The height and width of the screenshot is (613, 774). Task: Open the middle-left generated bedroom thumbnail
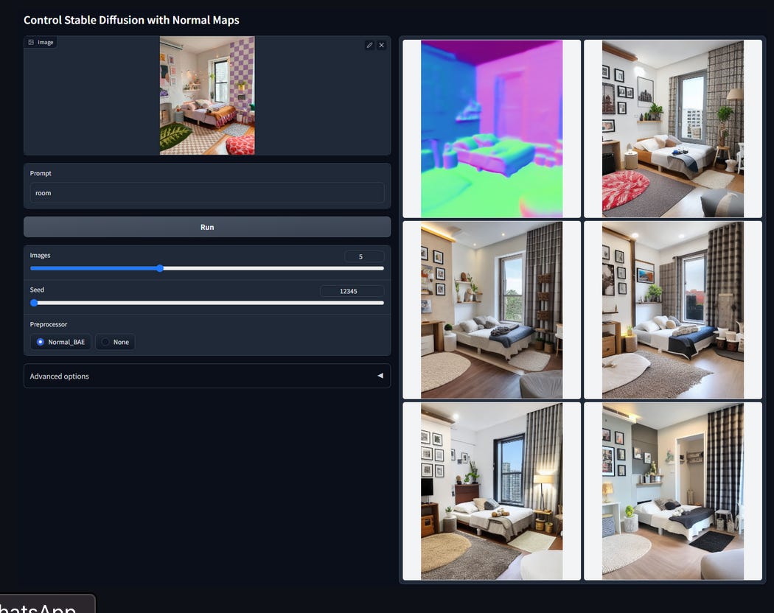click(492, 310)
